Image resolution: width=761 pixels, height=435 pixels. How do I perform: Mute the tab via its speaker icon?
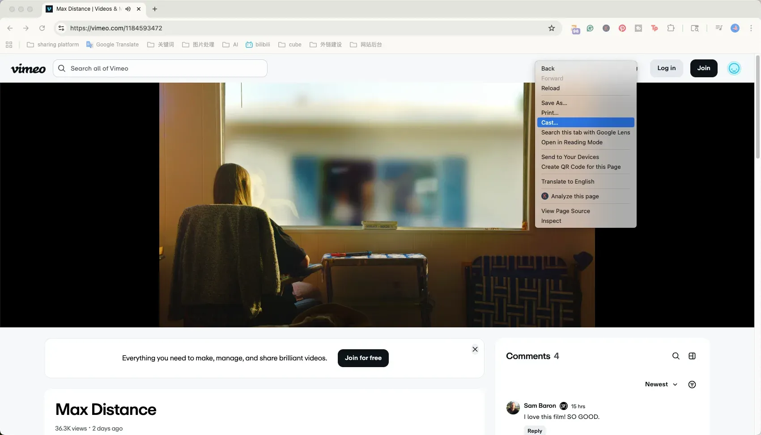coord(128,9)
